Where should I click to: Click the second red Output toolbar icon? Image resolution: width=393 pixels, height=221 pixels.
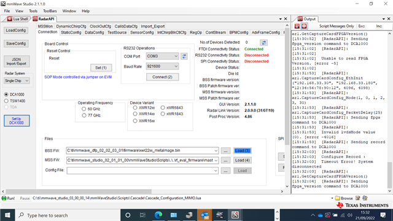(x=304, y=26)
